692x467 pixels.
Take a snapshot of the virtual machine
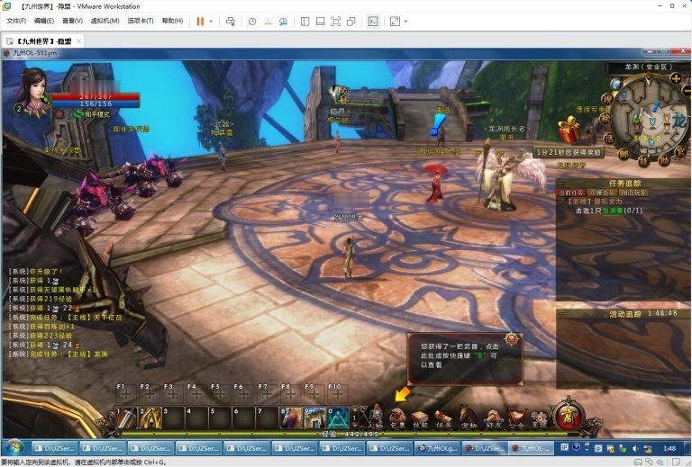click(252, 22)
